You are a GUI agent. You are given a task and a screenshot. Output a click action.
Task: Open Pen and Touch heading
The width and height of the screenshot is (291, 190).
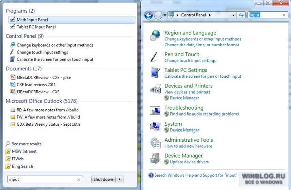(x=182, y=54)
